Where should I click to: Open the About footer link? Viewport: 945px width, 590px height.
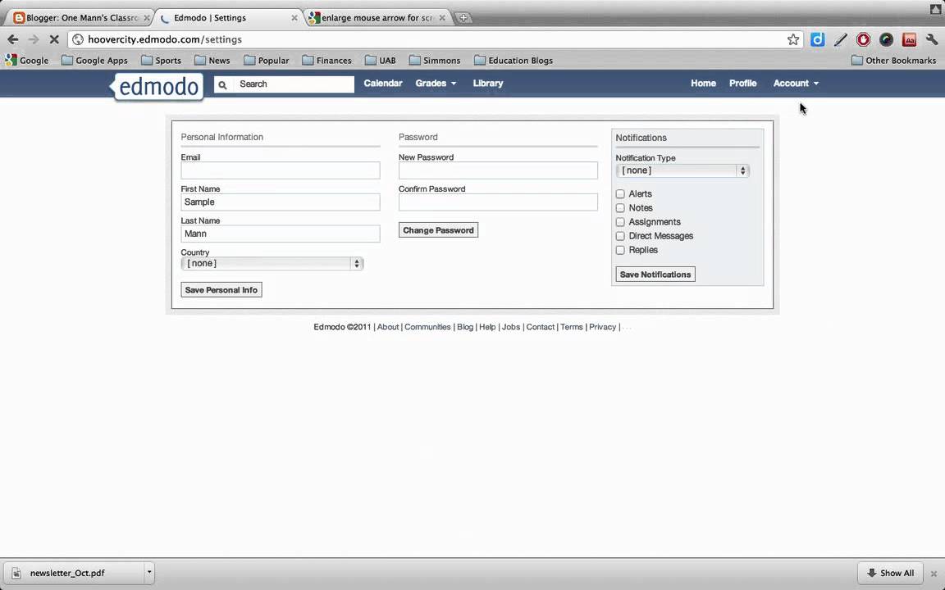(x=388, y=328)
